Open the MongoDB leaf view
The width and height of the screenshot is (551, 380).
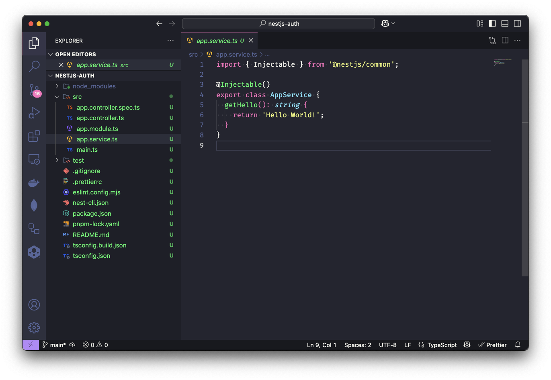coord(34,206)
